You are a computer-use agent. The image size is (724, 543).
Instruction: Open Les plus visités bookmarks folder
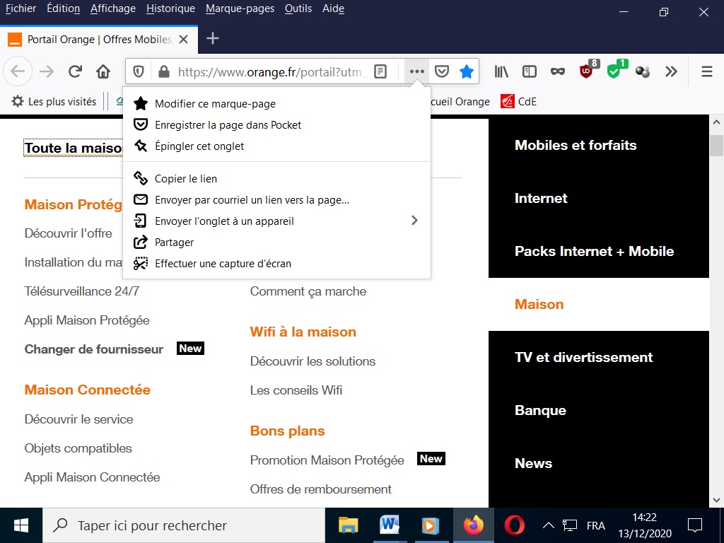54,102
